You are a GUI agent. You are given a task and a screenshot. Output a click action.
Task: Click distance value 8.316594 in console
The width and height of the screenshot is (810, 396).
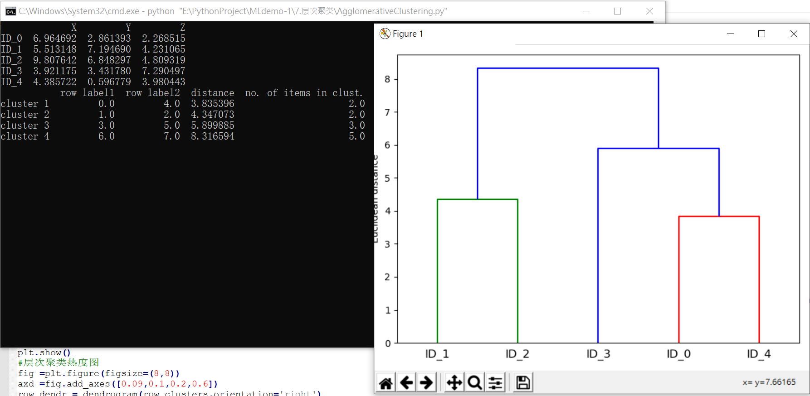[x=213, y=136]
